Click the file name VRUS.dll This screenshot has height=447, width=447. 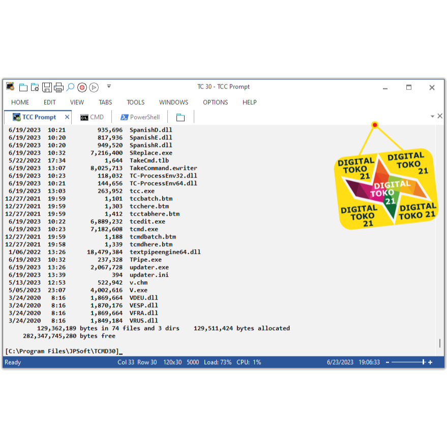(144, 321)
